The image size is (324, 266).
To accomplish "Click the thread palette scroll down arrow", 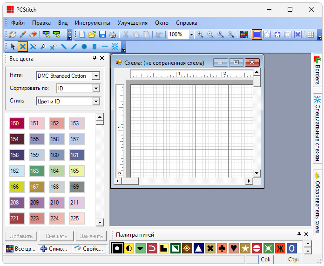I will pyautogui.click(x=308, y=251).
